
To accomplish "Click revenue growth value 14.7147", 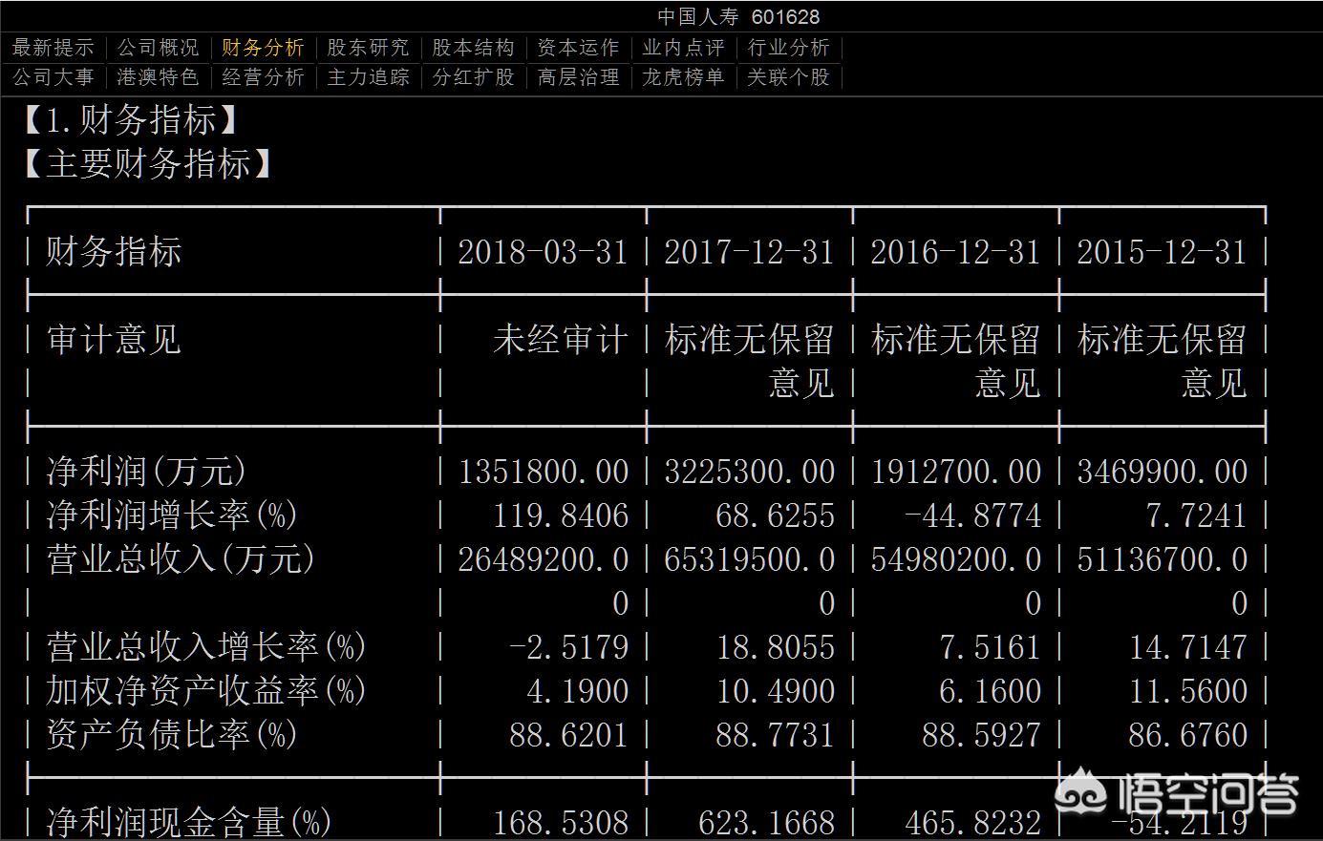I will (1188, 648).
